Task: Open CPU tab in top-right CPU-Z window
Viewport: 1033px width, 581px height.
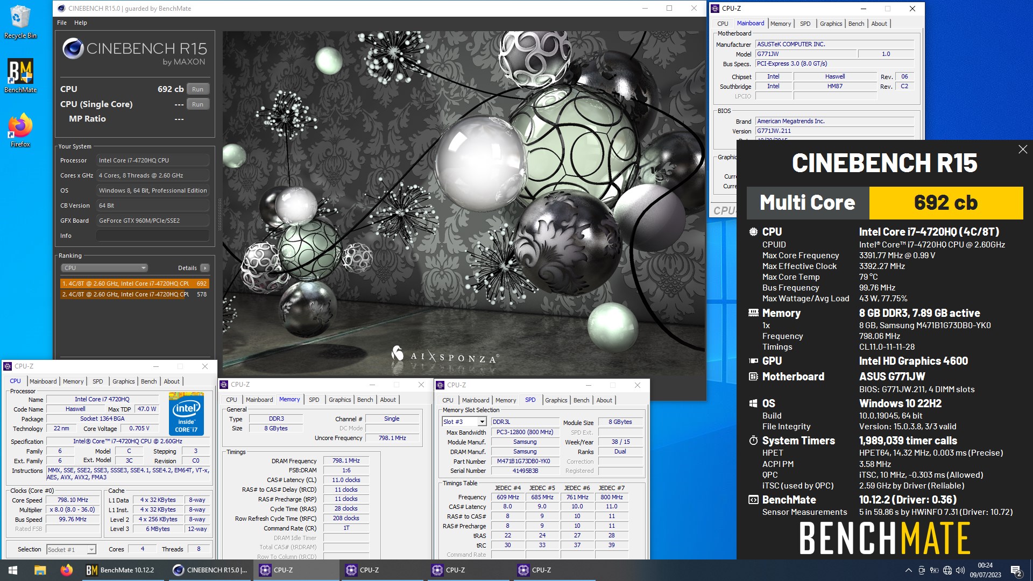Action: [723, 24]
